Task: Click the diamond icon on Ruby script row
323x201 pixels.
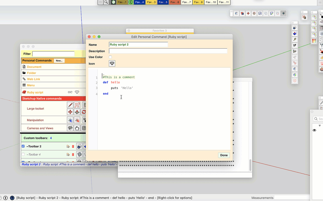Action: coord(77,92)
